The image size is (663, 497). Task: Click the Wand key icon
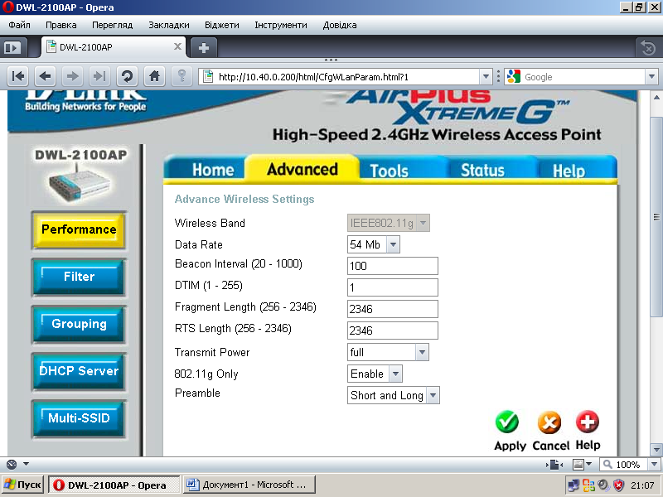(x=181, y=76)
